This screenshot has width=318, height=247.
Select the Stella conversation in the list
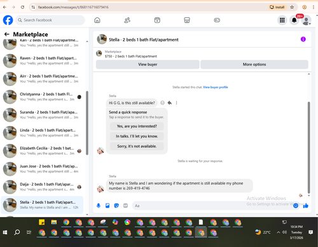coord(43,205)
